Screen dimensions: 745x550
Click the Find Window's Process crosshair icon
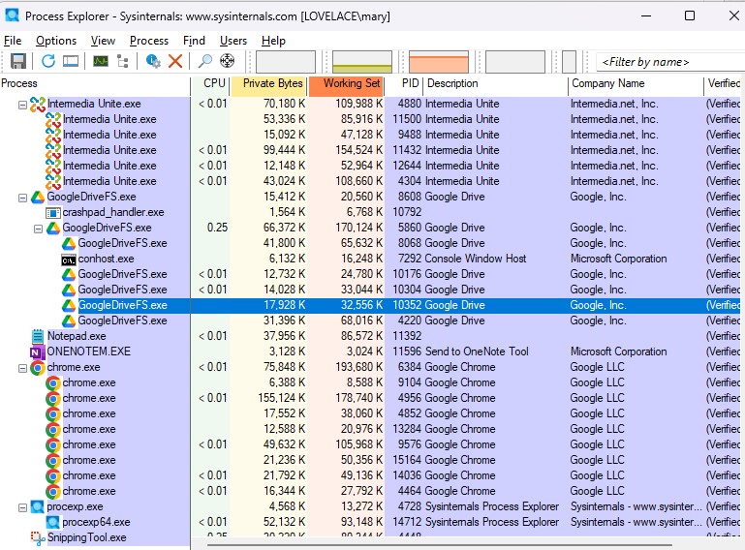pos(227,61)
